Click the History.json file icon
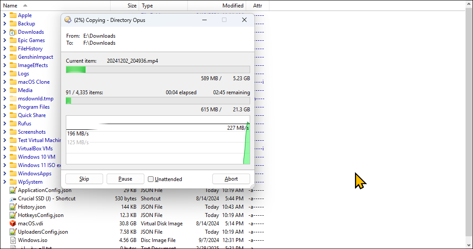Viewport: 473px width, 249px height. [x=13, y=207]
